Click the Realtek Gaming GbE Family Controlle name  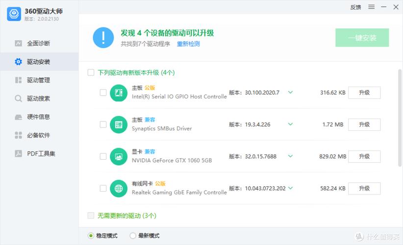coord(179,193)
